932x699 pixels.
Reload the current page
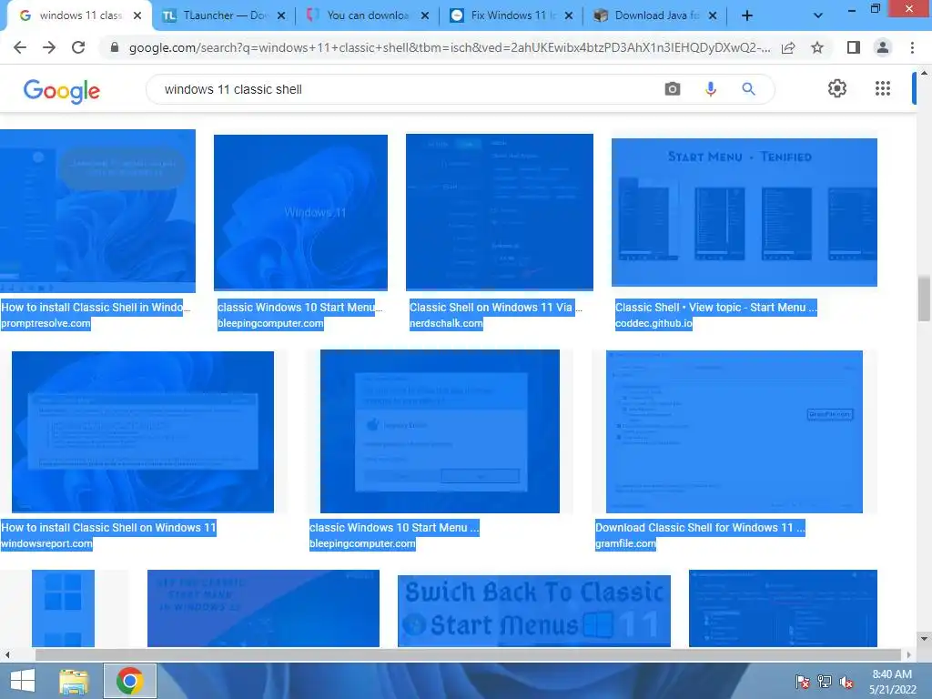pos(78,47)
